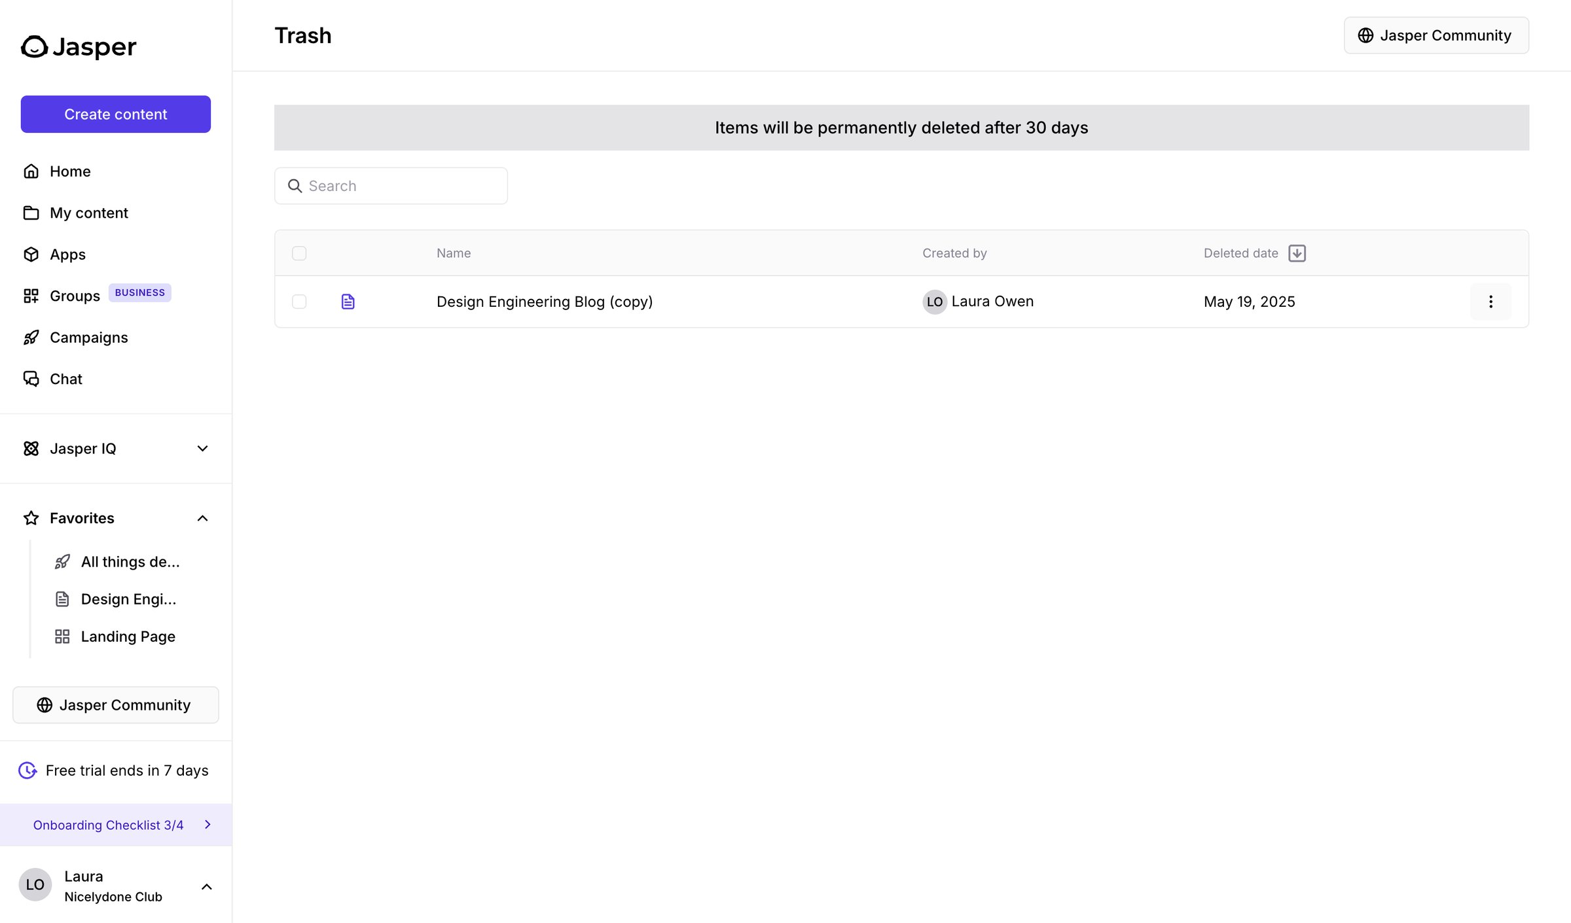Viewport: 1571px width, 923px height.
Task: Click the Name column header
Action: click(454, 253)
